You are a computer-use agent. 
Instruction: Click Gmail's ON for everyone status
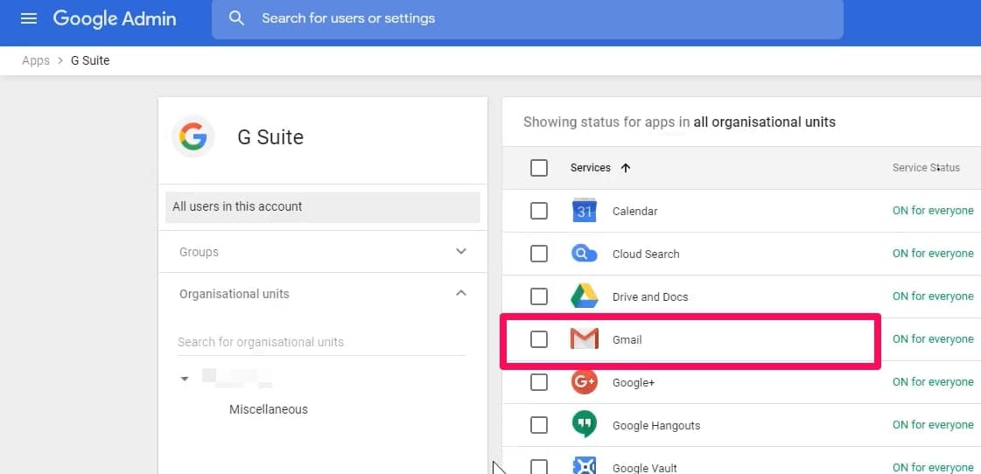933,339
